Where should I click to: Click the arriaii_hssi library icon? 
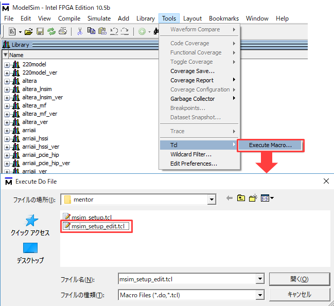[16, 138]
